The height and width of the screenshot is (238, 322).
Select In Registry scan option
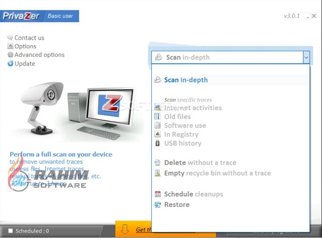[x=181, y=134]
